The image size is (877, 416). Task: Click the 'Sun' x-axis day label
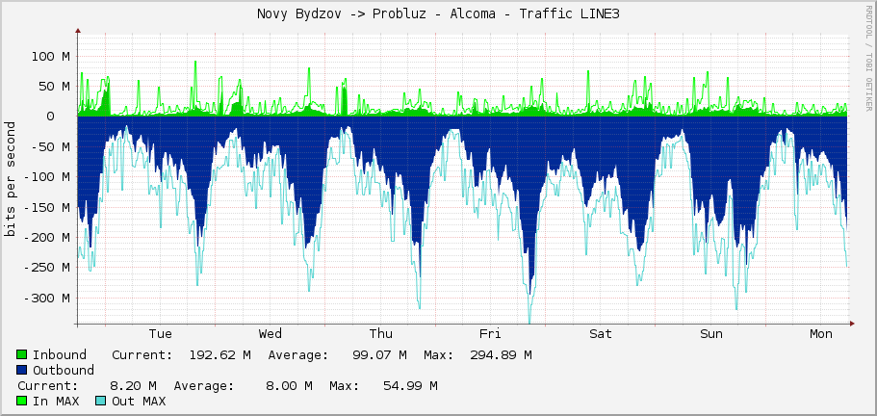click(x=710, y=334)
